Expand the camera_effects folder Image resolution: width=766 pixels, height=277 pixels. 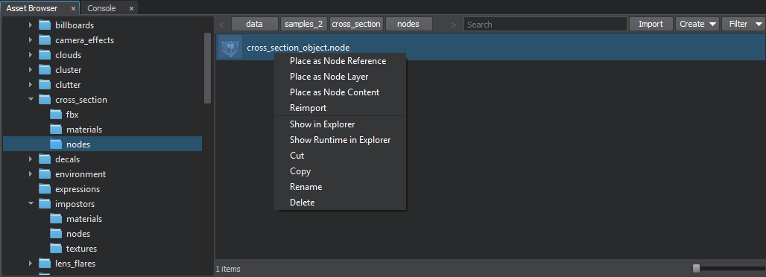tap(31, 40)
